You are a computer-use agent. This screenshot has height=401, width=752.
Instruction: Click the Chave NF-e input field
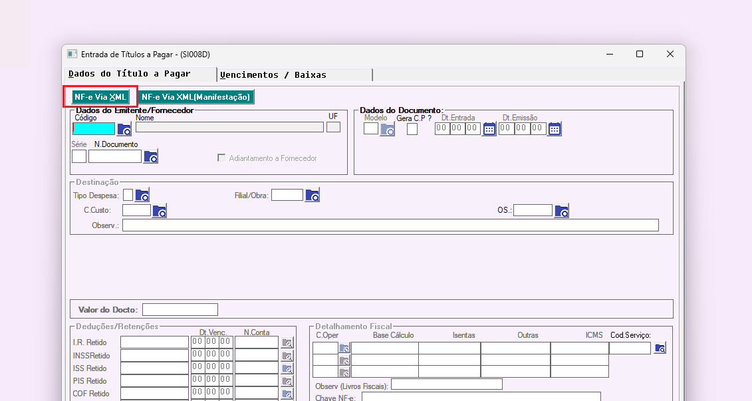point(481,397)
